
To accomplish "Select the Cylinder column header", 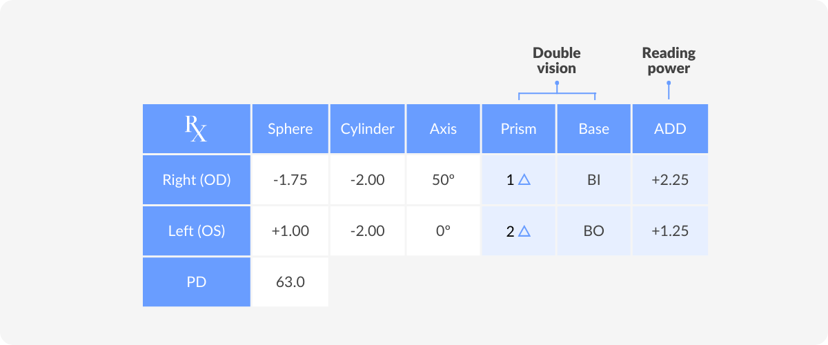I will 368,129.
